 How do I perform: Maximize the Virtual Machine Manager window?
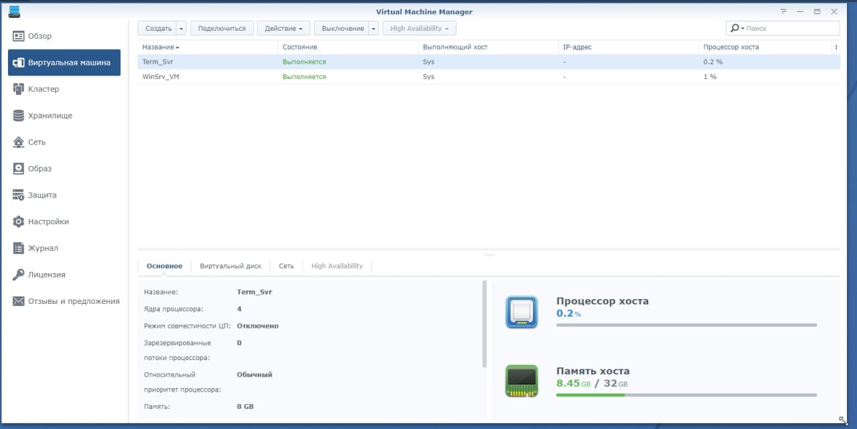tap(817, 11)
